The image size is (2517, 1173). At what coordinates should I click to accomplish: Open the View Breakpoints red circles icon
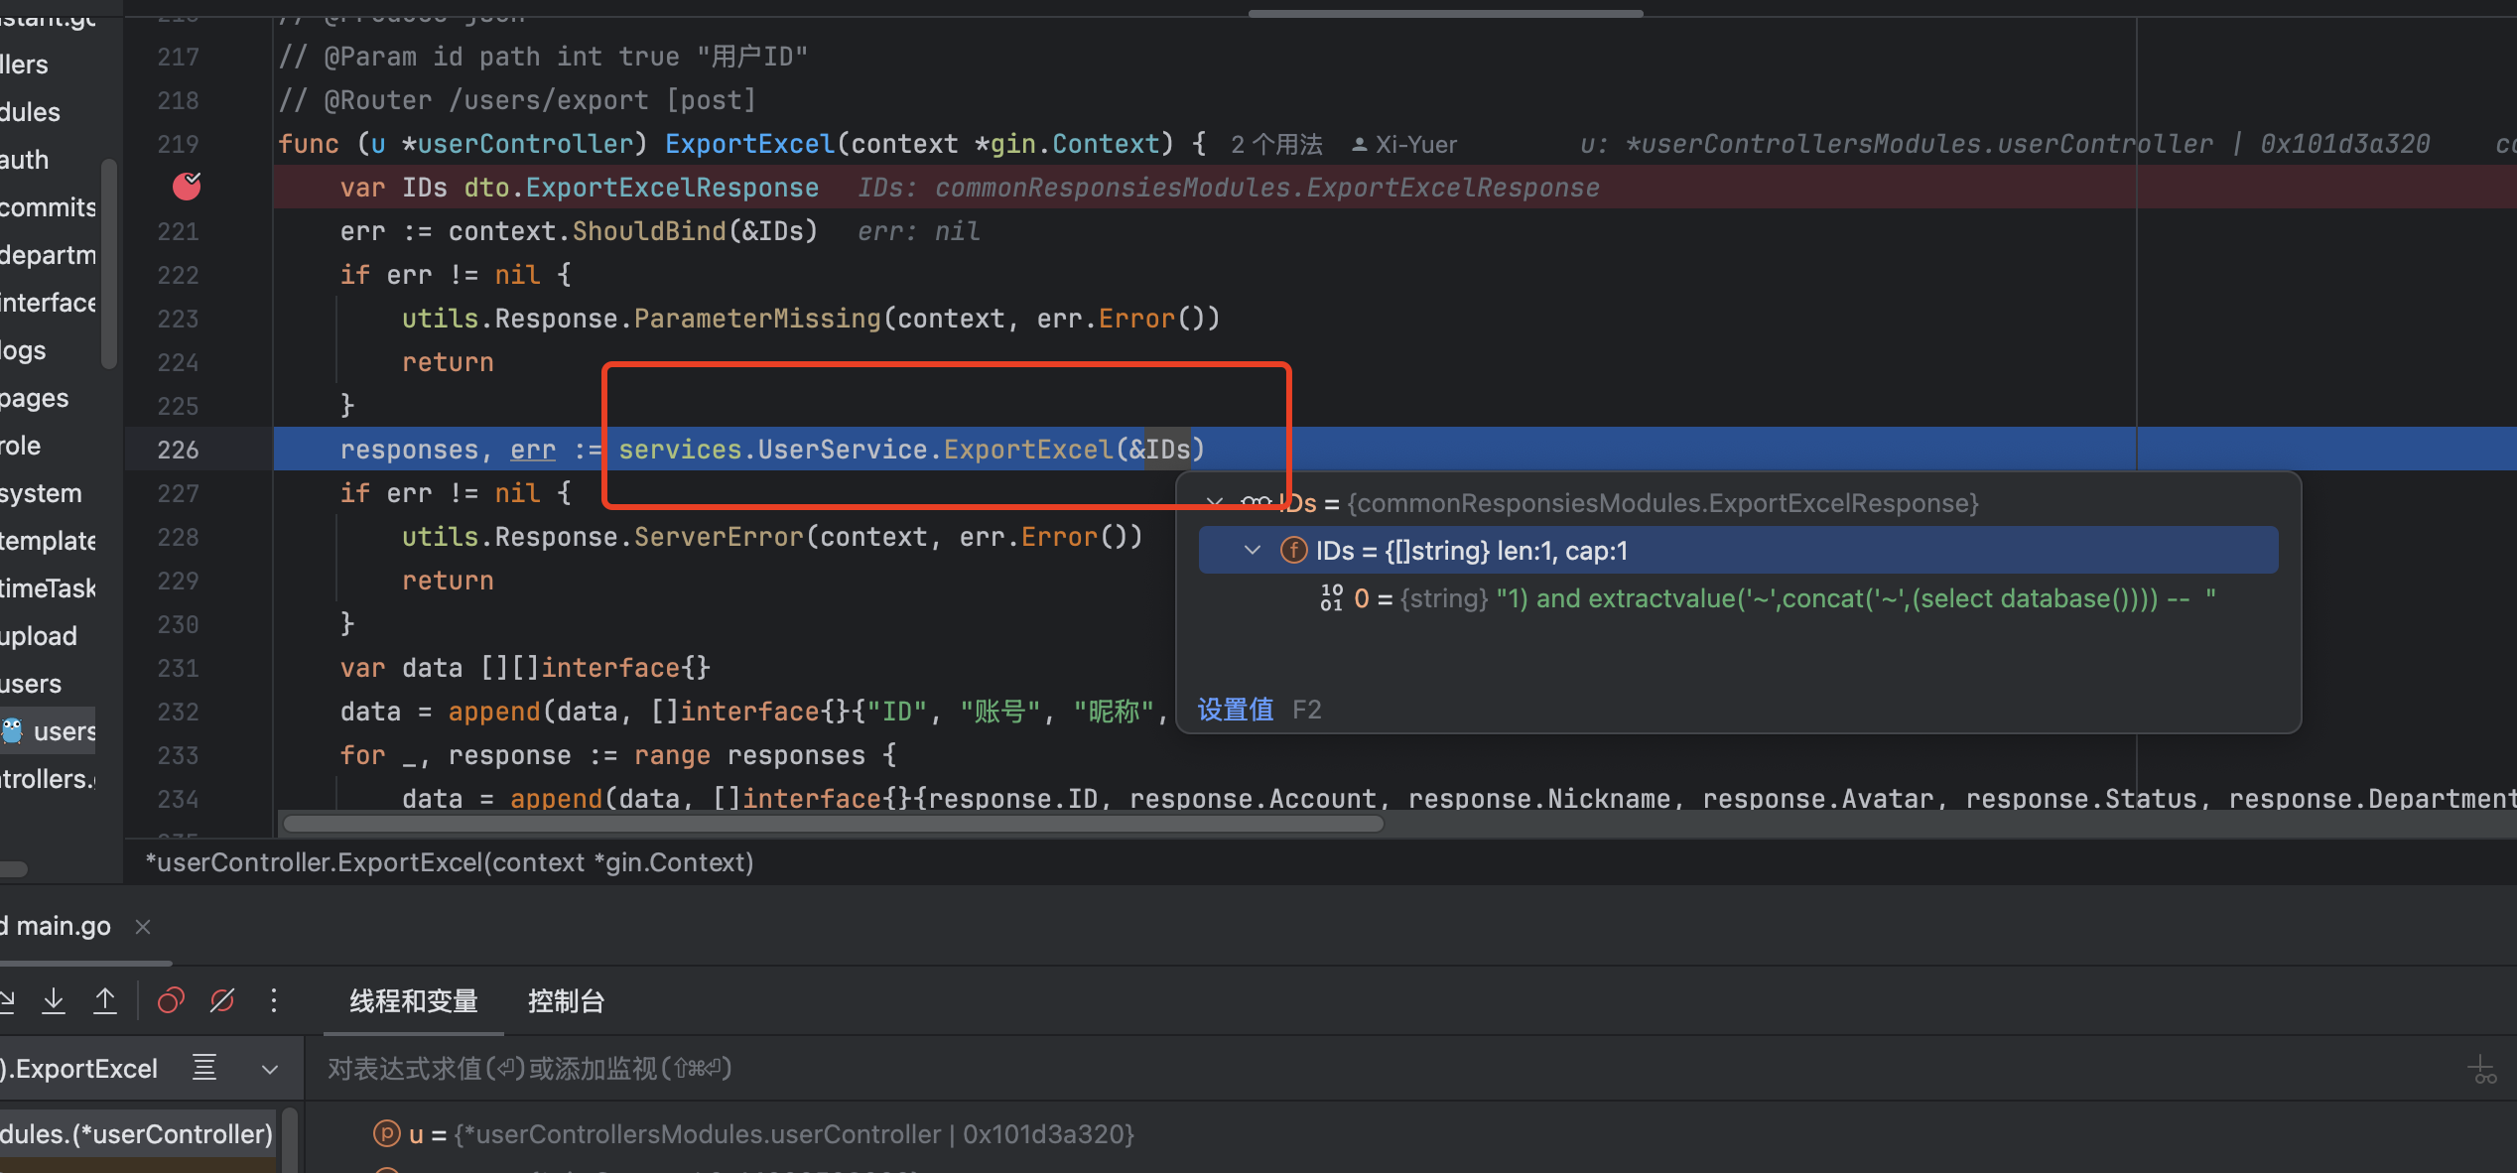(171, 1000)
